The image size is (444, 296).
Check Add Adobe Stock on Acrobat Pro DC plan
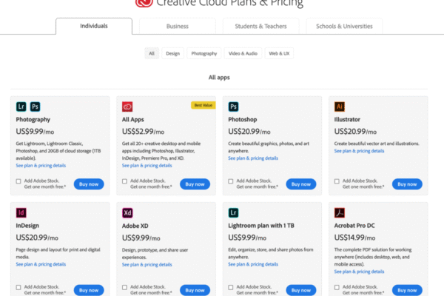pyautogui.click(x=337, y=288)
